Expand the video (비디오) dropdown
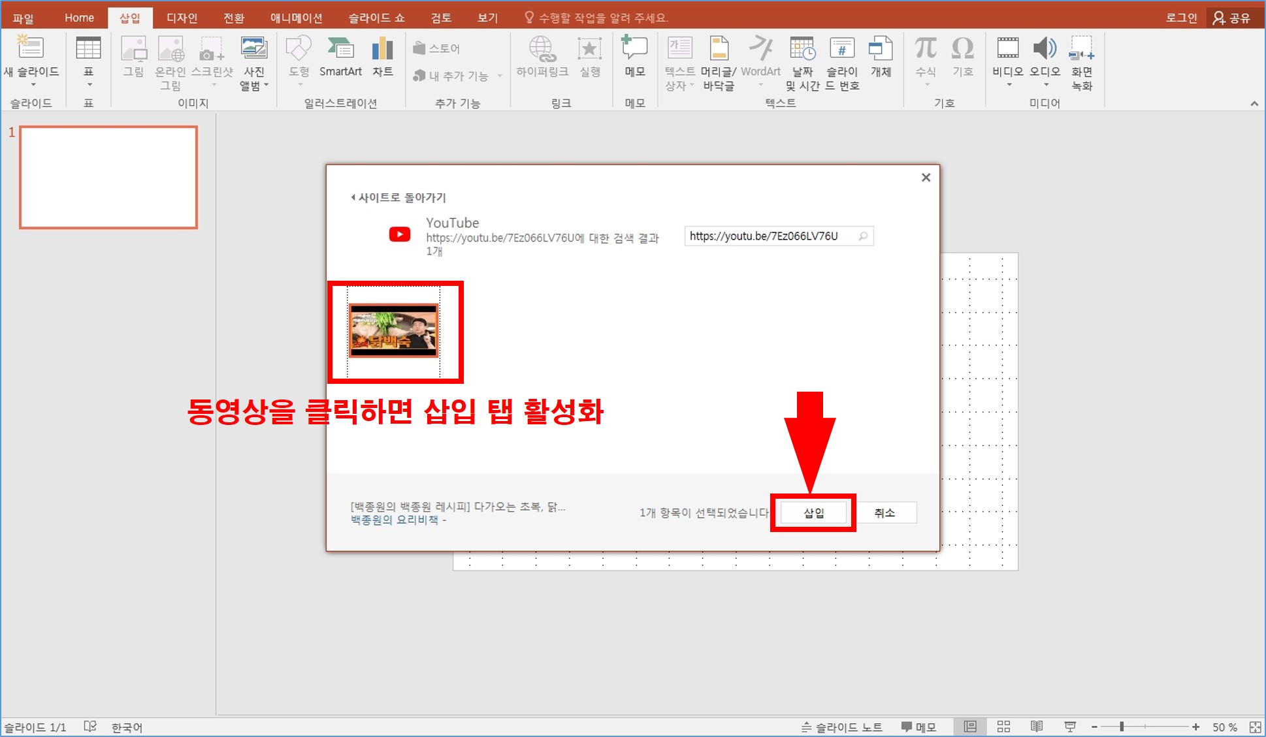 [1009, 85]
